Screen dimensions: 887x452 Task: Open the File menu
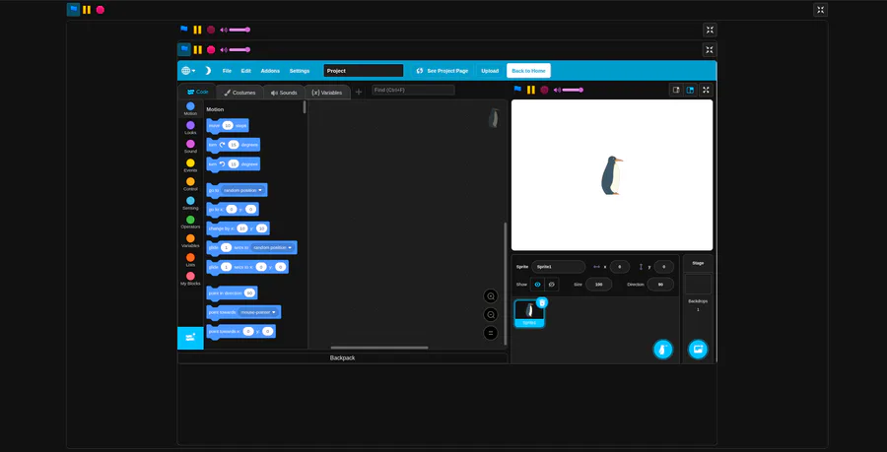[x=227, y=71]
